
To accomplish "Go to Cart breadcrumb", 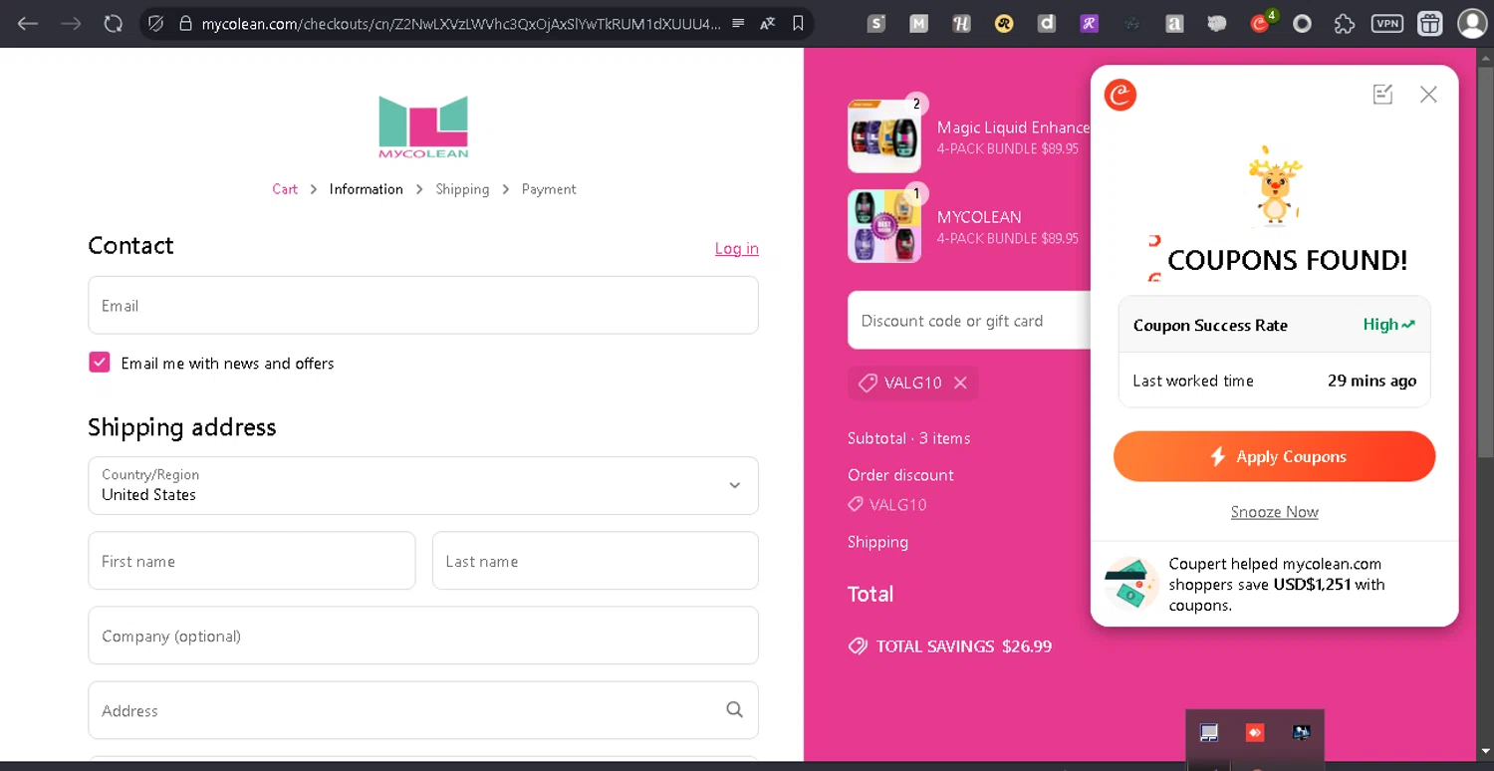I will [285, 189].
